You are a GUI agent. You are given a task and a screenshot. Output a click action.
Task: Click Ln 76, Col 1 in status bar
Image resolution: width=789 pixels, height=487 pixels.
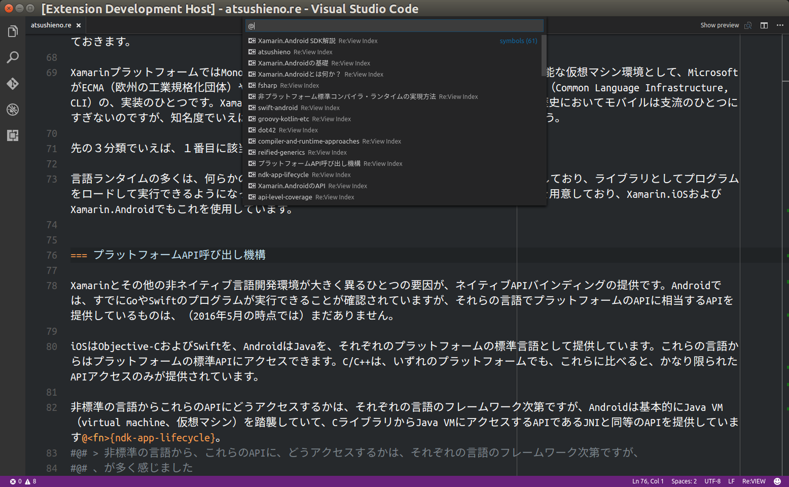click(x=648, y=481)
